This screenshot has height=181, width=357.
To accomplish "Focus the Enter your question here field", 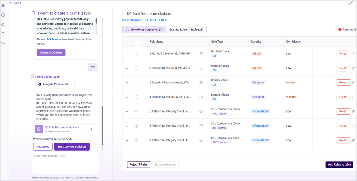I will click(66, 163).
